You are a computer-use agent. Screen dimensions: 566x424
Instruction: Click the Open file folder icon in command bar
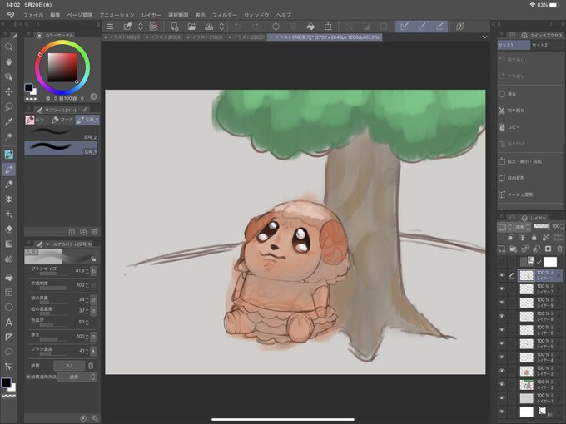191,27
